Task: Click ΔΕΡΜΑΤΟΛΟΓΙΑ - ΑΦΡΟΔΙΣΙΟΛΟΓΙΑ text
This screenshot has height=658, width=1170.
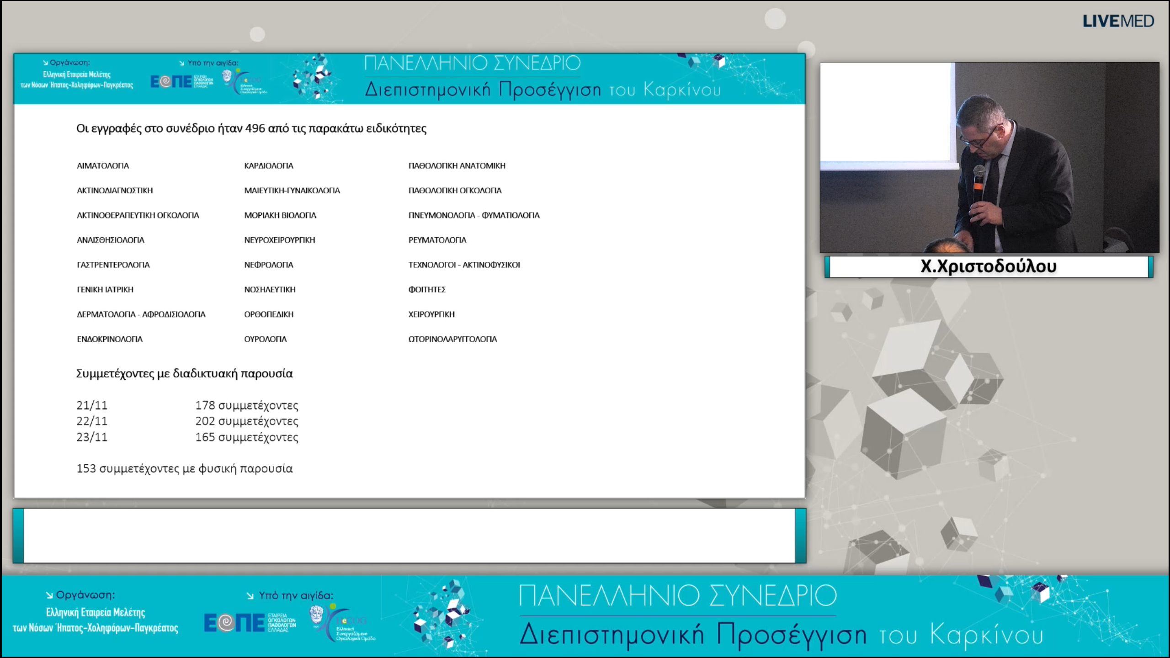Action: (141, 314)
